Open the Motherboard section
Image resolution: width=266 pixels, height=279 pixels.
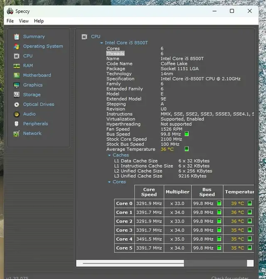(37, 75)
